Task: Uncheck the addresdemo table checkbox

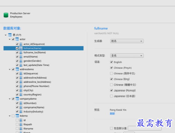Action: coord(13,69)
